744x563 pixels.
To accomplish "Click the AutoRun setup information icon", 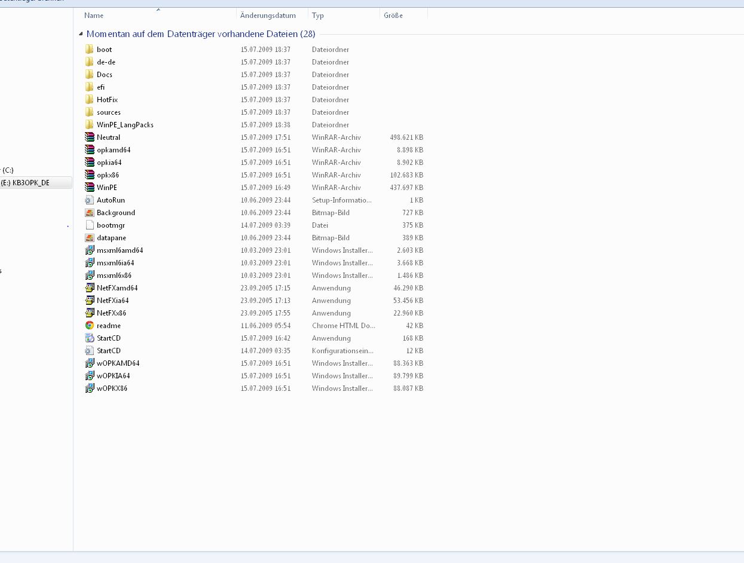I will pyautogui.click(x=90, y=200).
